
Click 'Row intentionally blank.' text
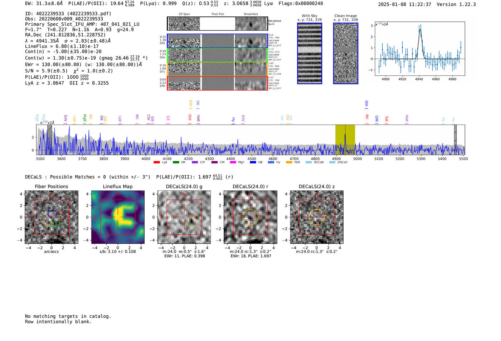click(58, 322)
